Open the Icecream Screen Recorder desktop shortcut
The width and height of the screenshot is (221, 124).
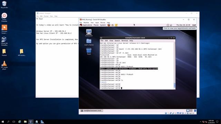4,29
